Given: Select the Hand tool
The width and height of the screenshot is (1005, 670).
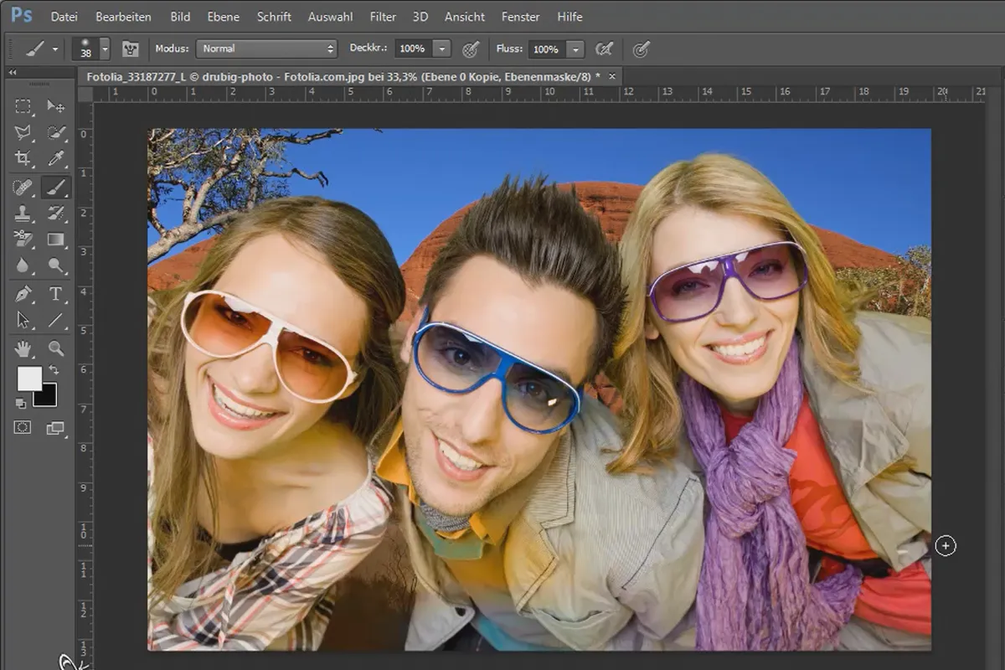Looking at the screenshot, I should pos(23,348).
